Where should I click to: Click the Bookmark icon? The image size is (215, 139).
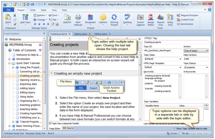(x=90, y=17)
